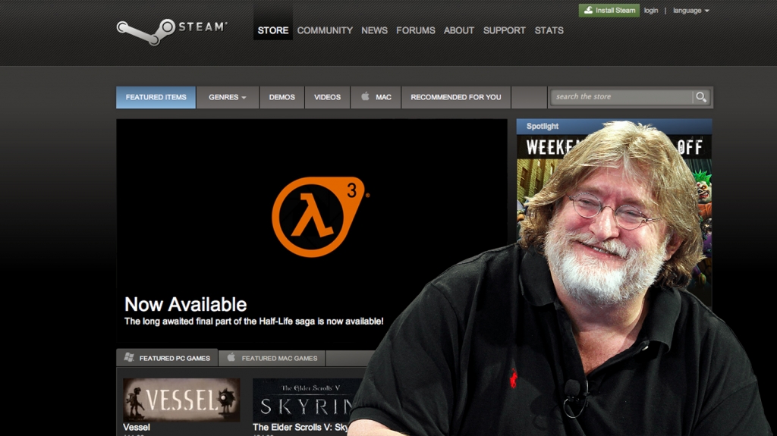Click the search the store field
The width and height of the screenshot is (777, 436).
[x=621, y=97]
